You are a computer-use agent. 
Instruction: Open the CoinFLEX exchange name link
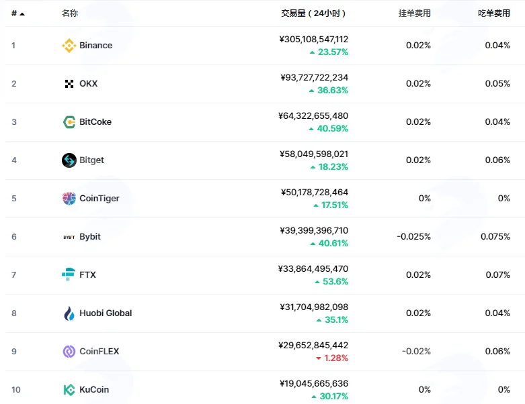[99, 352]
